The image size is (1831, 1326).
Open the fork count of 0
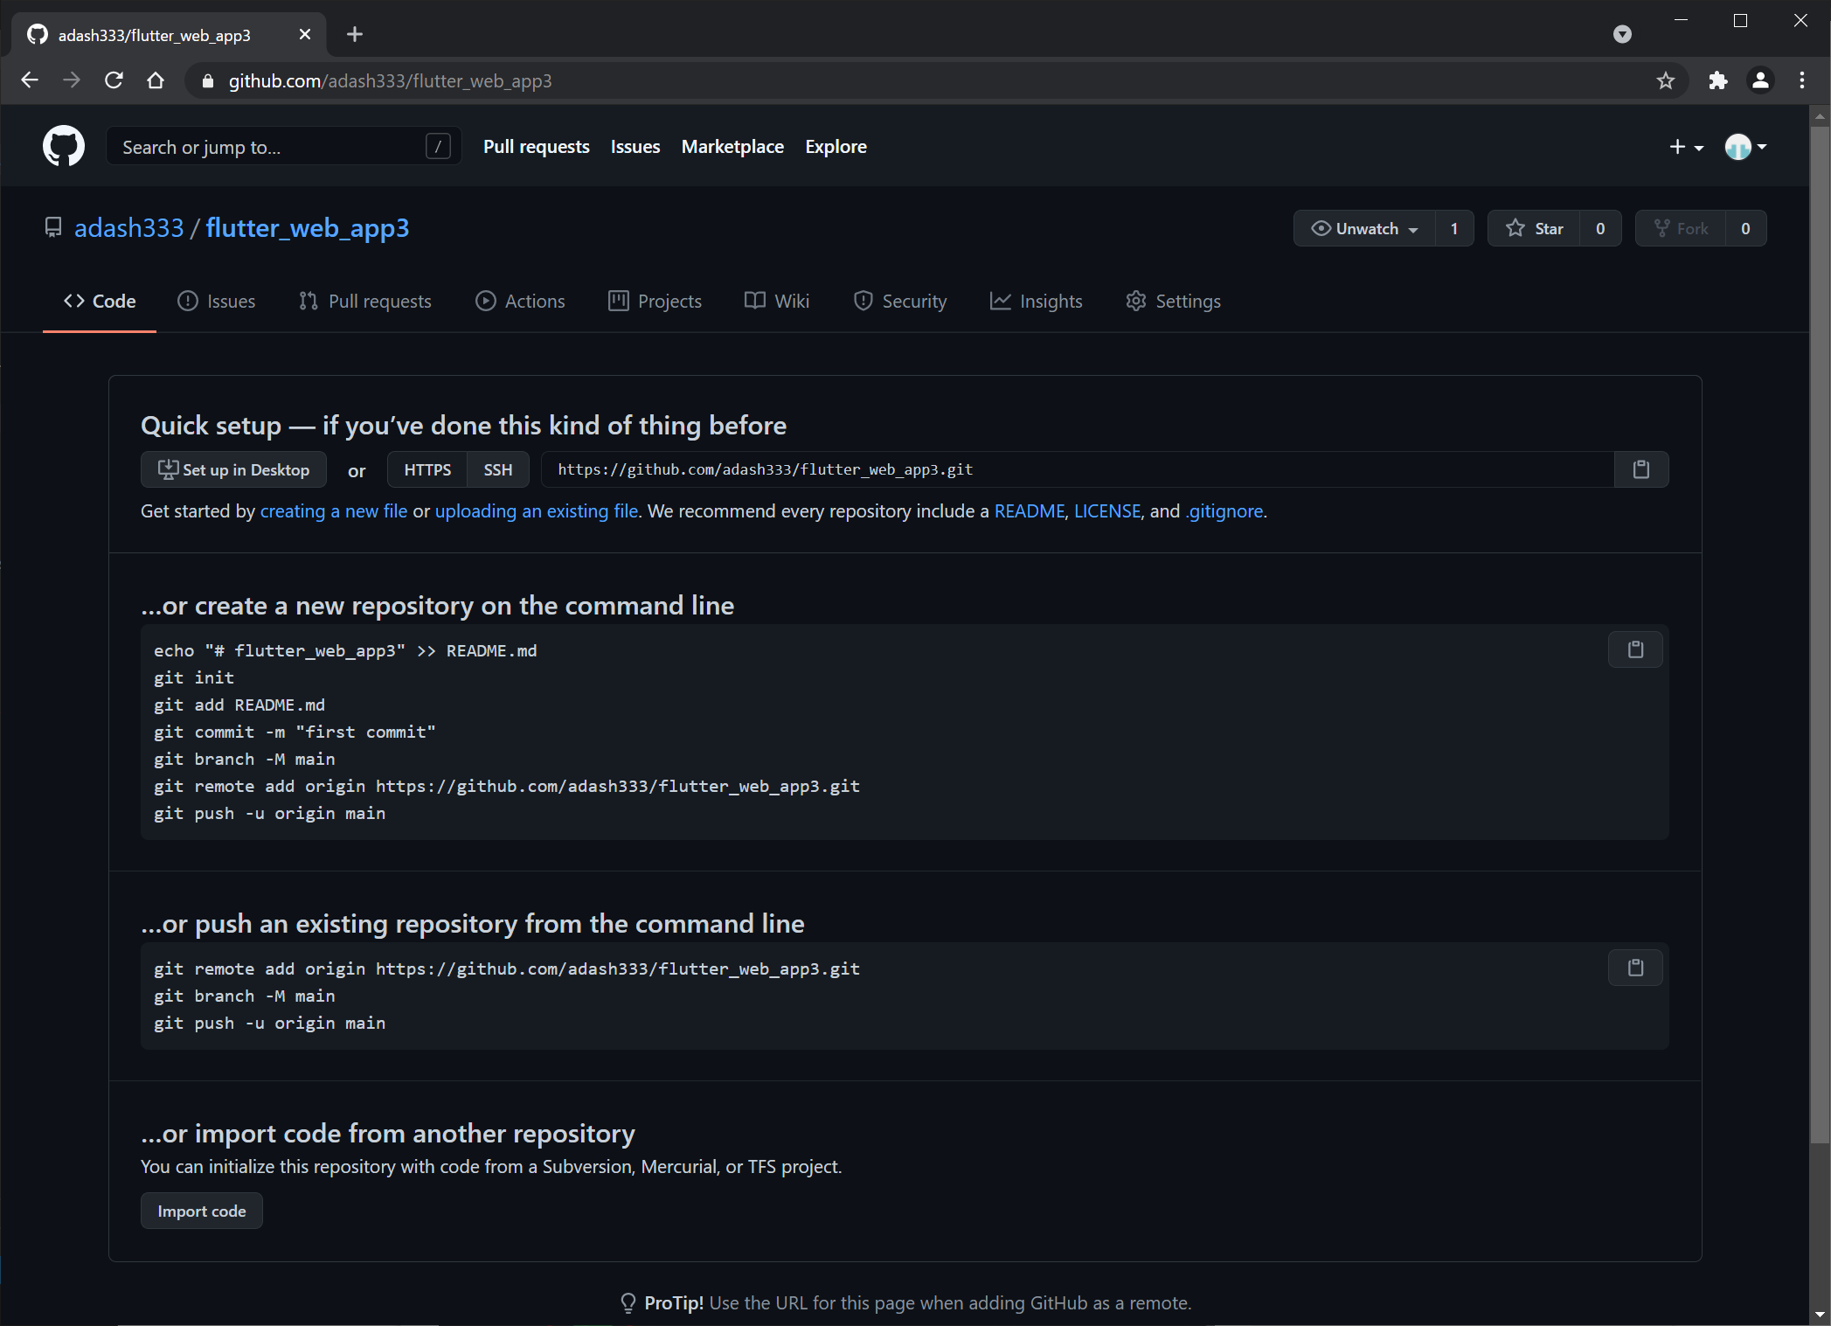click(x=1745, y=228)
